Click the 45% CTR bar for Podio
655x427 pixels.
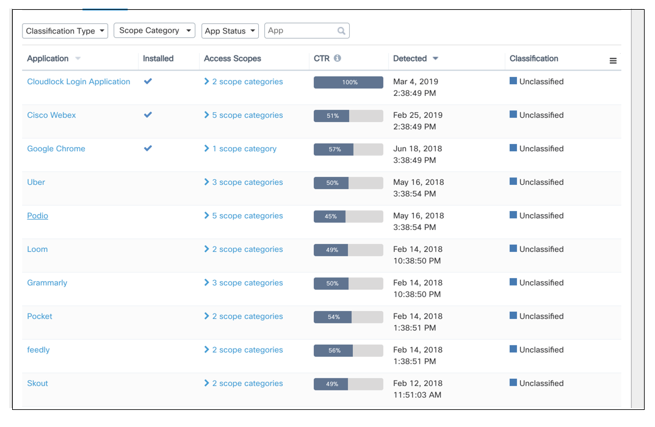(349, 216)
